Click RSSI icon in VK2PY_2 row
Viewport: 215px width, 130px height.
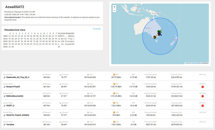(114, 103)
